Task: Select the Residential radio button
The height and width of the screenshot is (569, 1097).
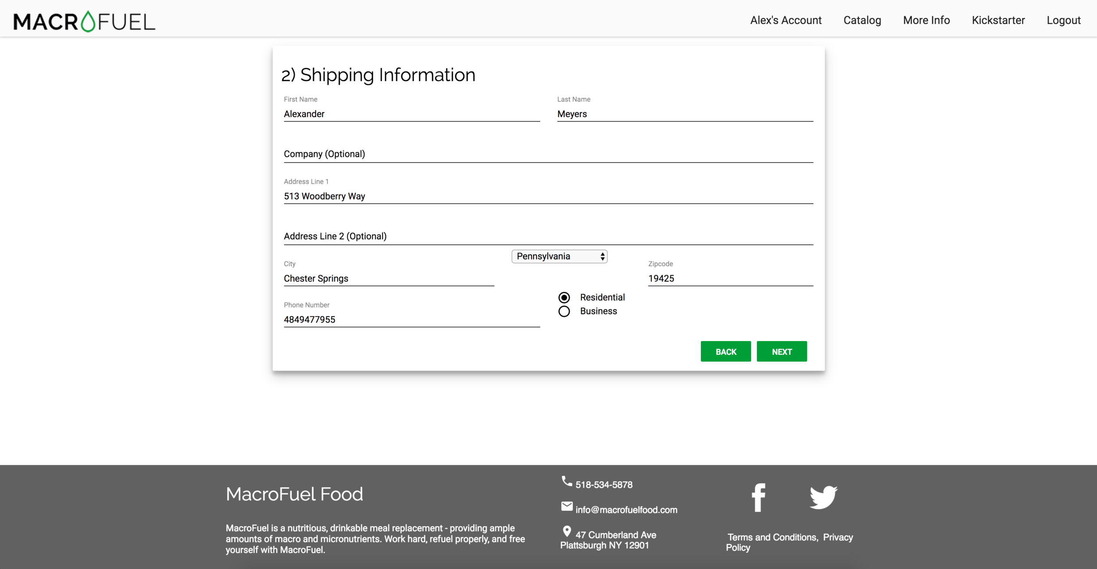Action: pyautogui.click(x=564, y=298)
